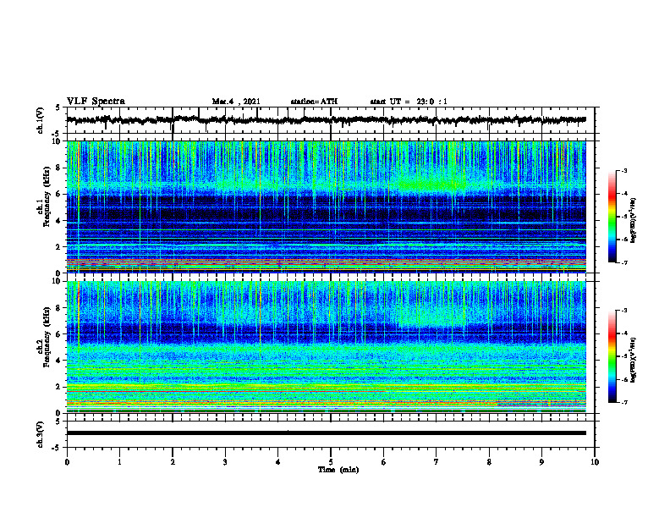This screenshot has width=670, height=518.
Task: Click the ch.2 color bar log PSD label
Action: coord(634,360)
